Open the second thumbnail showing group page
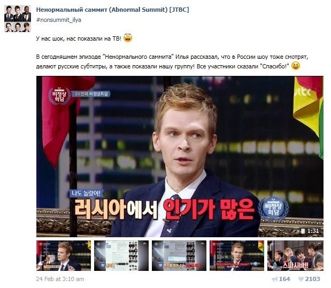 pos(121,255)
